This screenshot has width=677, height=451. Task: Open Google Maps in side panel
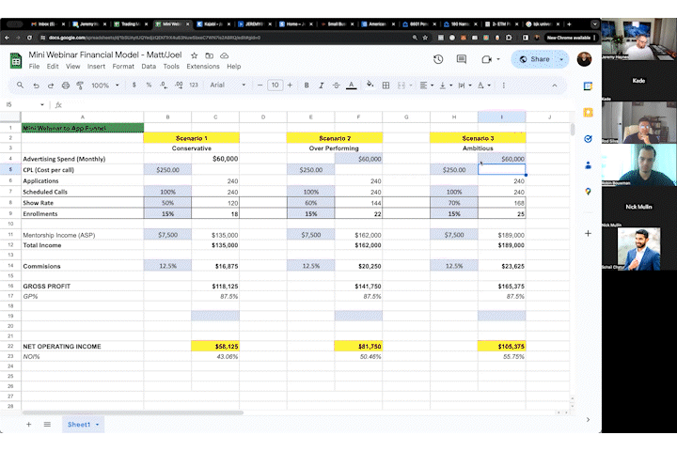588,192
